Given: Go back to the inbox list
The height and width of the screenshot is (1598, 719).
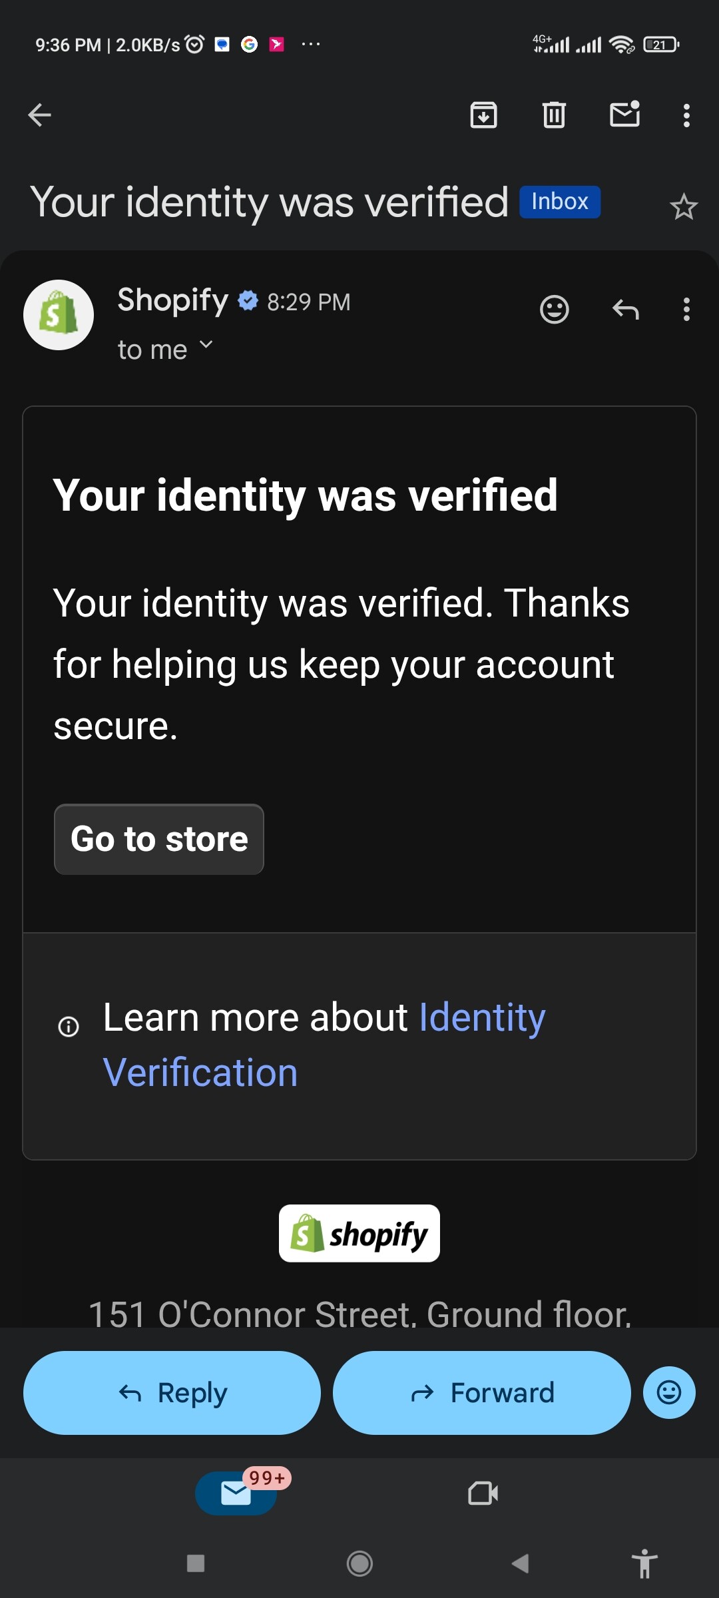Looking at the screenshot, I should coord(40,115).
